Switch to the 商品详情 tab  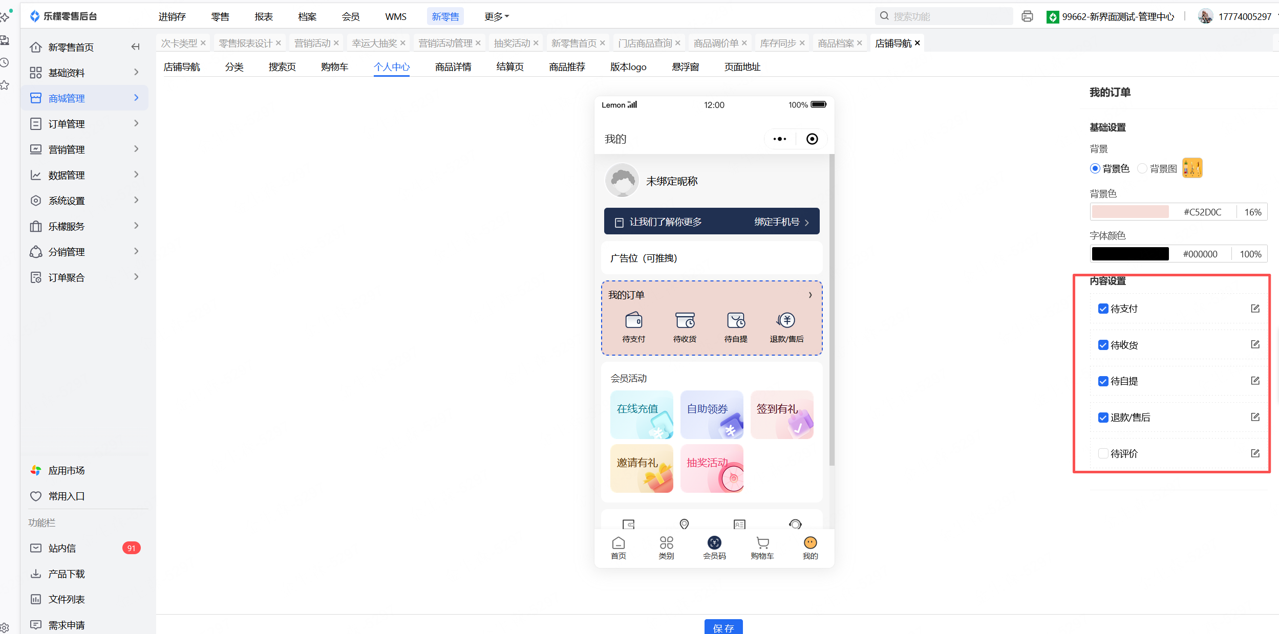coord(453,67)
